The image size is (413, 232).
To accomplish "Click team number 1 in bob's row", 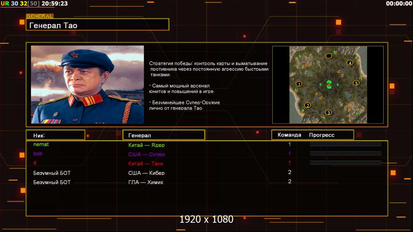I will pos(289,154).
